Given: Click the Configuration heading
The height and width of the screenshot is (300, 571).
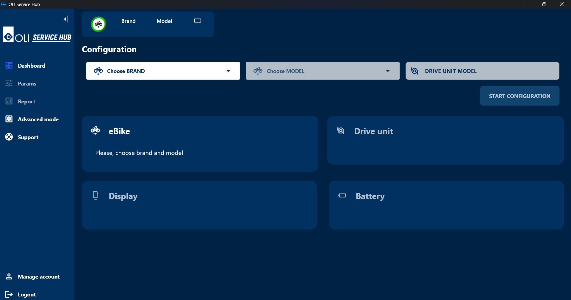Looking at the screenshot, I should coord(109,49).
